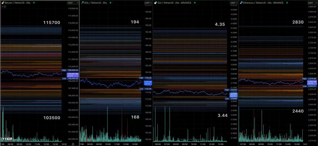The height and width of the screenshot is (146, 318).
Task: Select the 103500 text annotation on Bitcoin chart
Action: point(52,118)
